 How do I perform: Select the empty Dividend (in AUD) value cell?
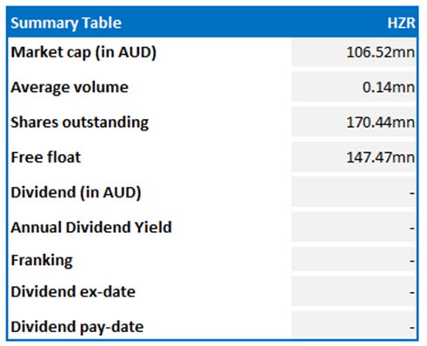tap(354, 192)
